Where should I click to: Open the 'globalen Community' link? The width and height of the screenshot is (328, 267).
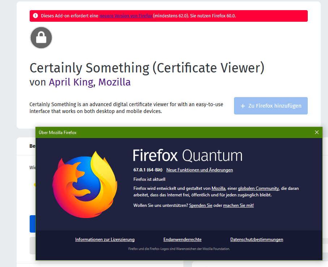point(258,188)
